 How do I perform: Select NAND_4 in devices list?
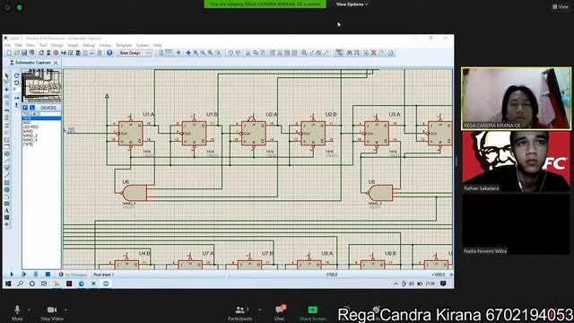[30, 140]
